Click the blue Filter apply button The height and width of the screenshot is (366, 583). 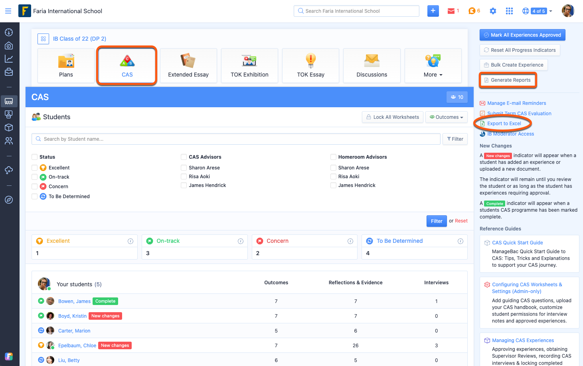coord(437,221)
